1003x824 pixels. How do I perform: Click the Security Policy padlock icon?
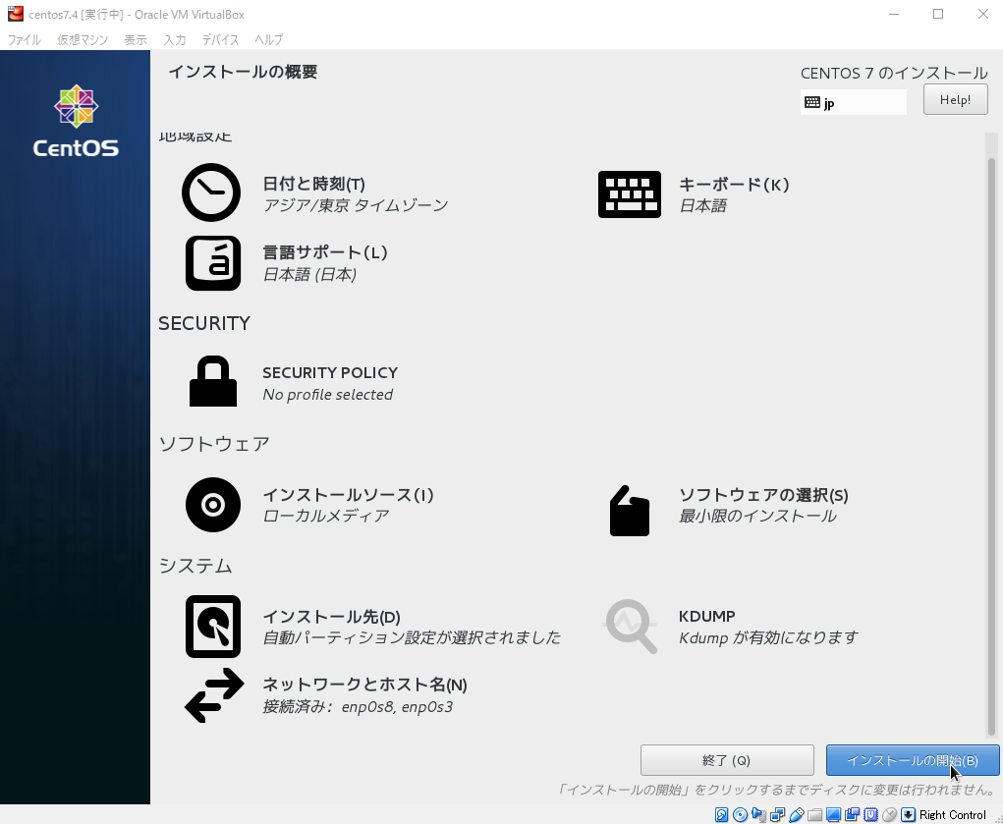point(213,382)
